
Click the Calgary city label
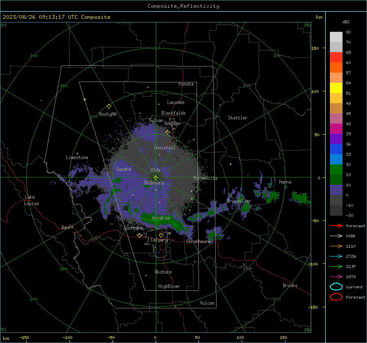tap(159, 240)
